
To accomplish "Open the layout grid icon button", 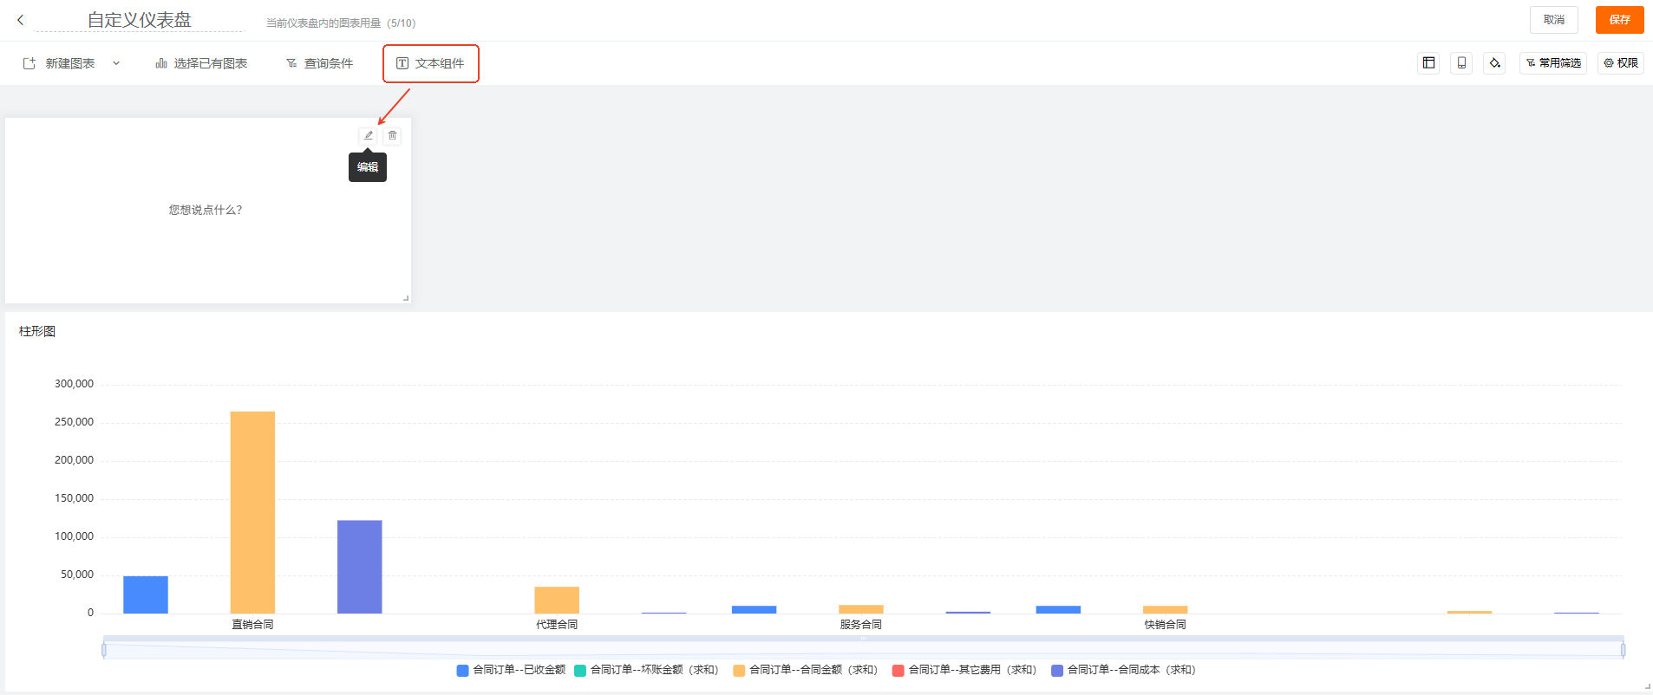I will 1428,63.
